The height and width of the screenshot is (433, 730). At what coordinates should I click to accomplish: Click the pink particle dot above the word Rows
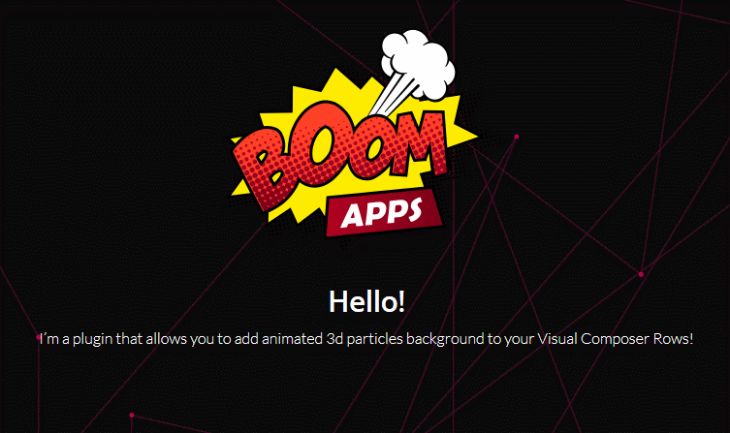click(641, 274)
